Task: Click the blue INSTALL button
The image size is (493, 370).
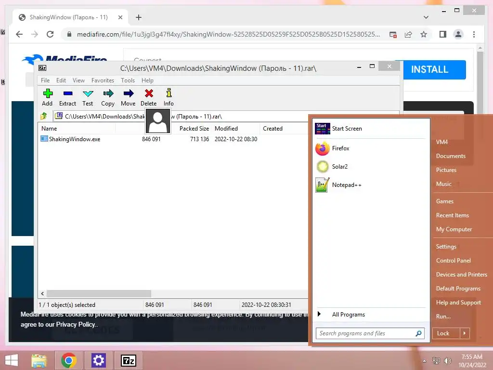Action: tap(434, 69)
